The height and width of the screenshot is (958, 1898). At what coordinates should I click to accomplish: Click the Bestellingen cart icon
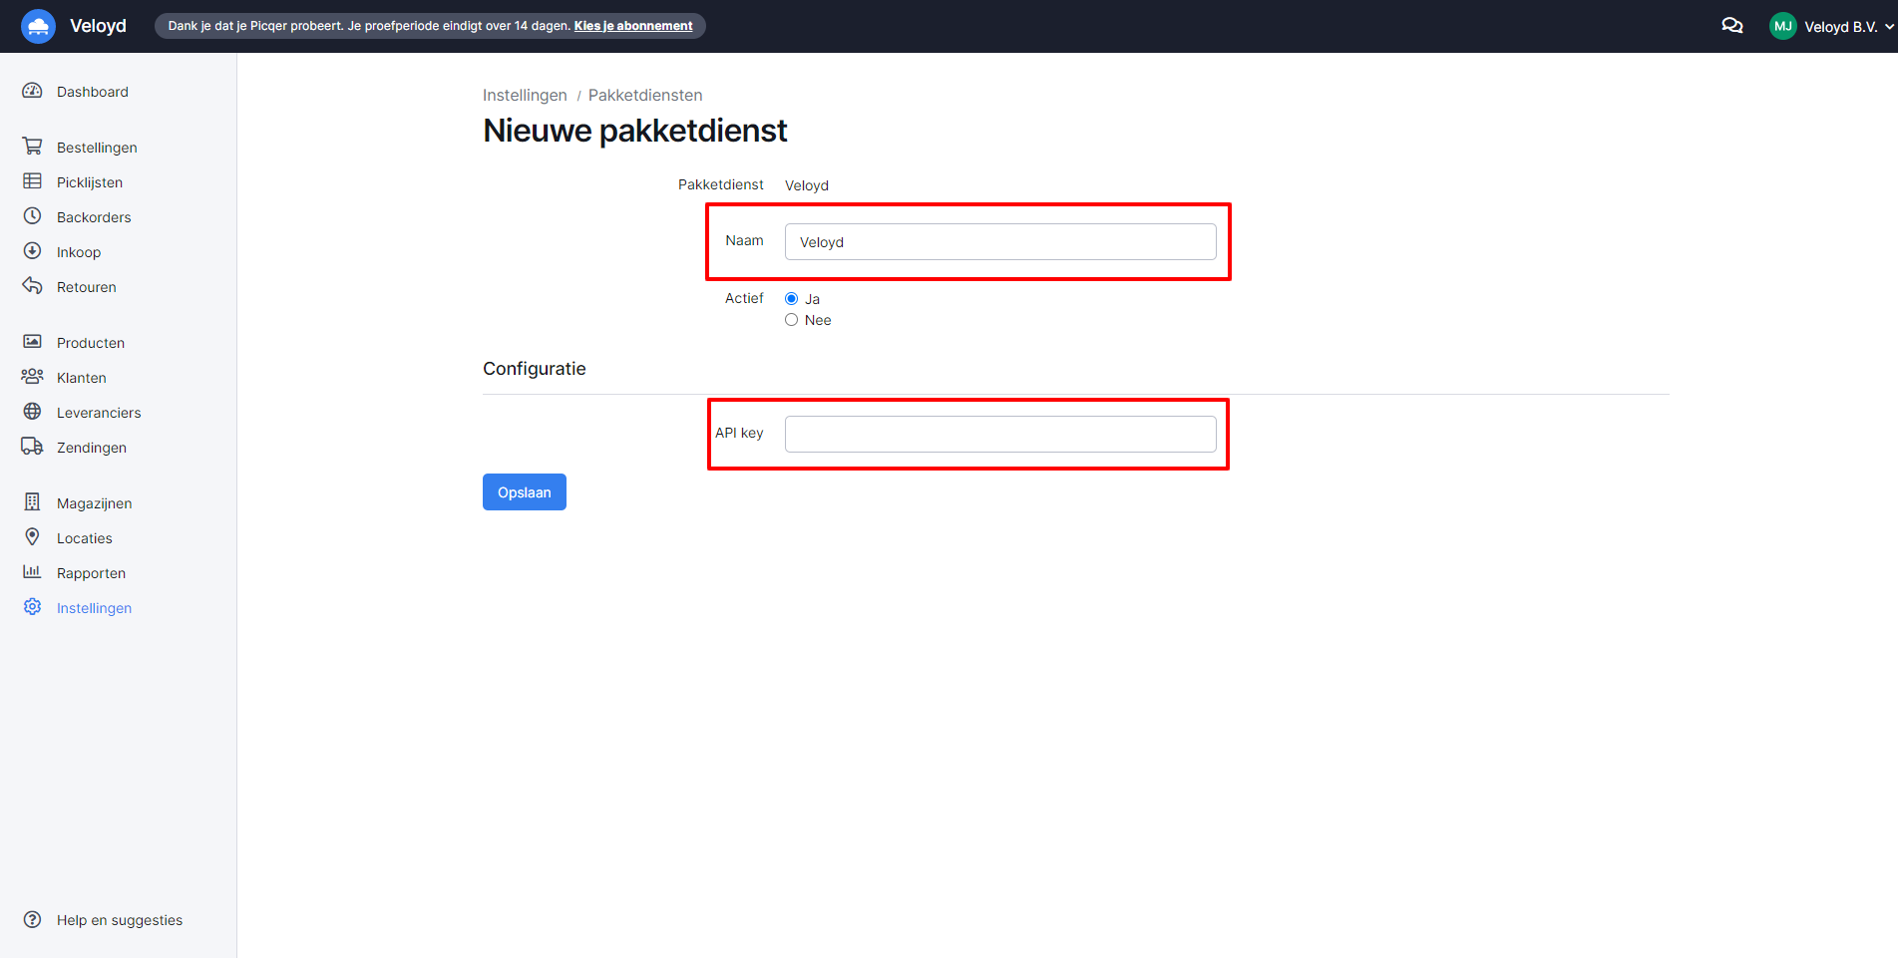coord(32,147)
